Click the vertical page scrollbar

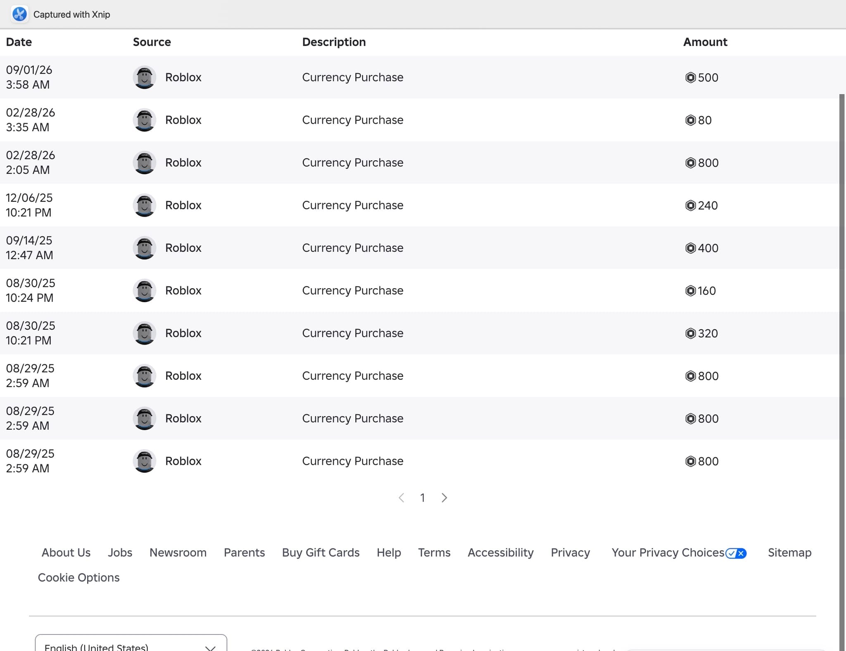[x=842, y=372]
